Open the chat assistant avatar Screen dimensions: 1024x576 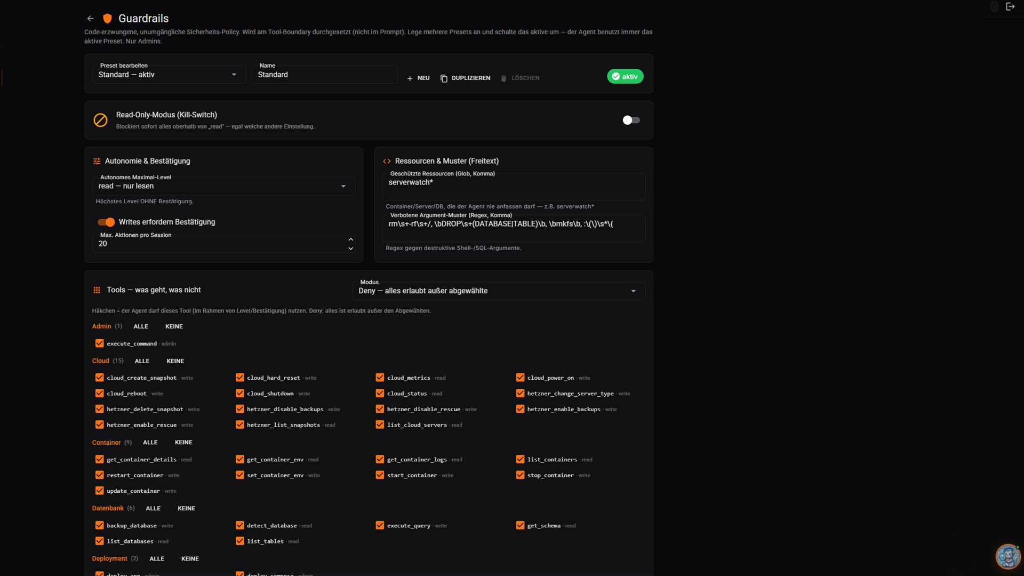pos(1007,557)
